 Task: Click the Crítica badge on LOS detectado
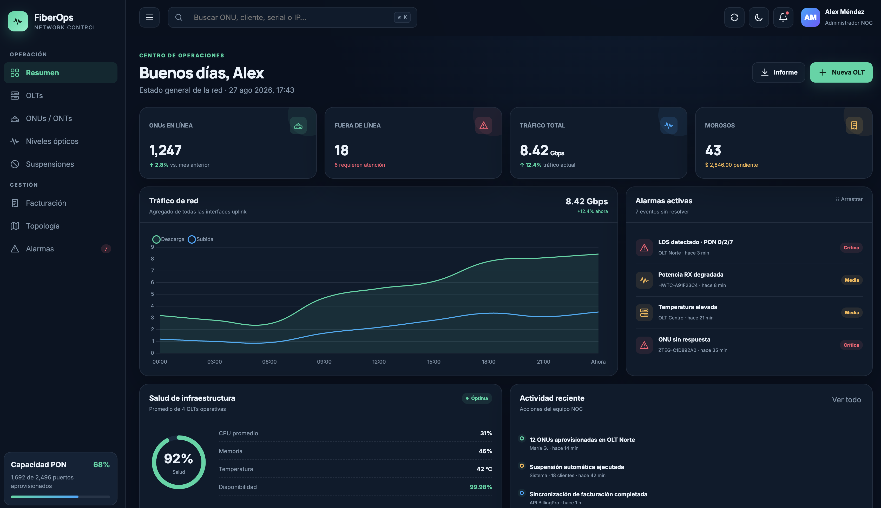[x=851, y=248]
